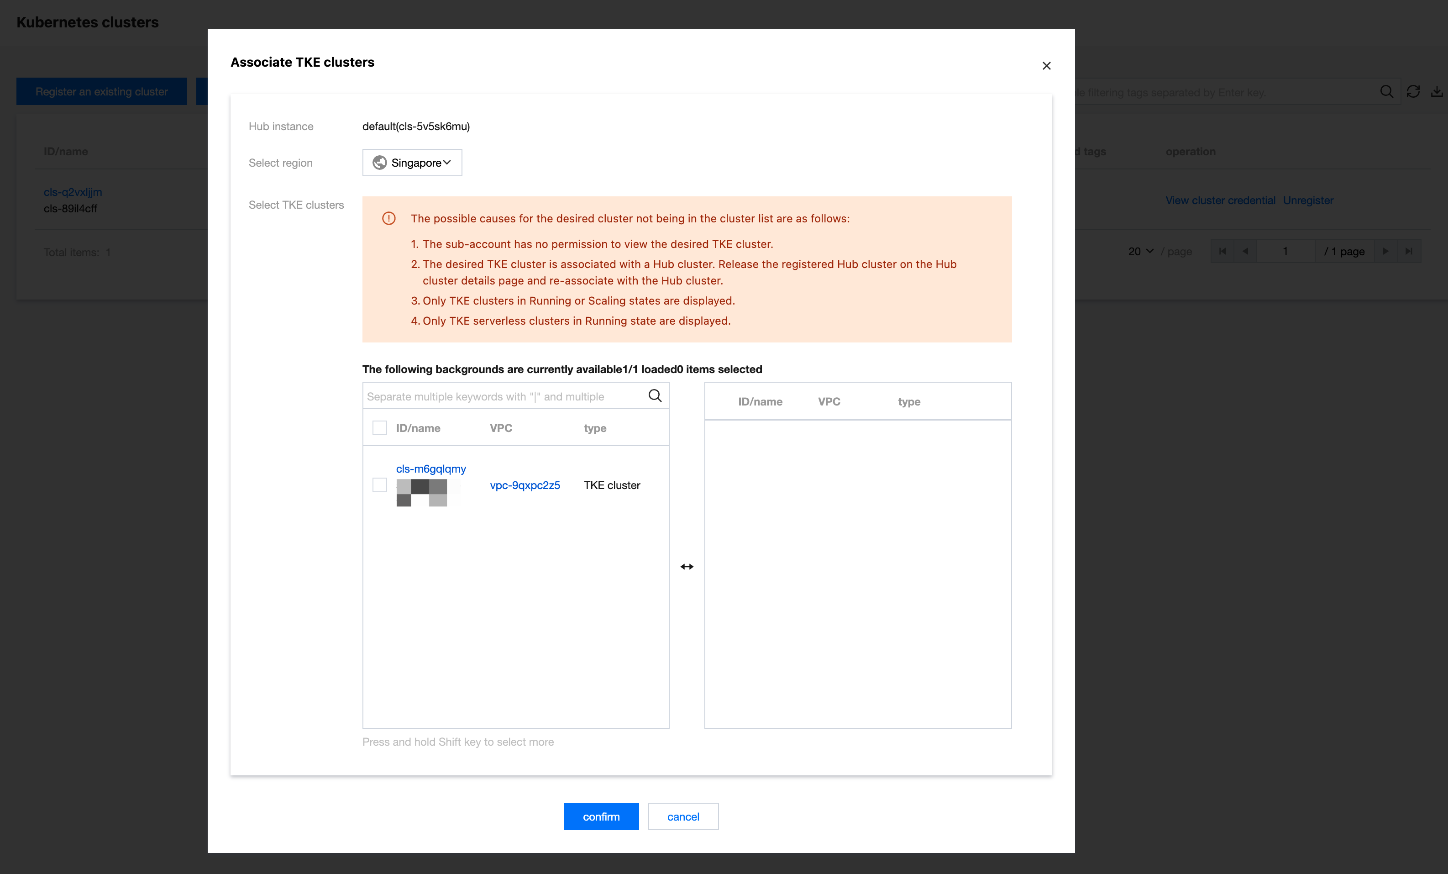Go to the last page arrow icon
Screen dimensions: 1448x874
(1409, 252)
